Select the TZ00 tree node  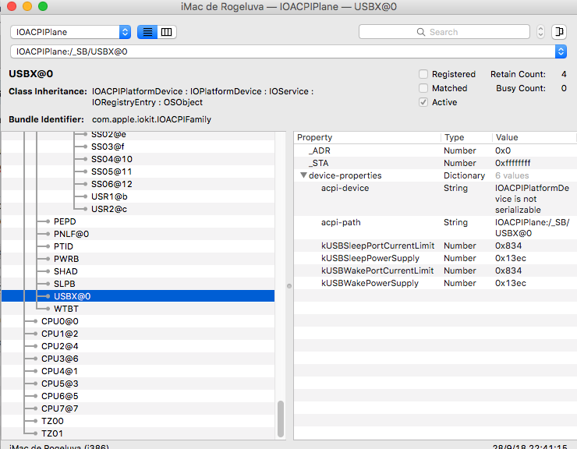click(x=52, y=422)
